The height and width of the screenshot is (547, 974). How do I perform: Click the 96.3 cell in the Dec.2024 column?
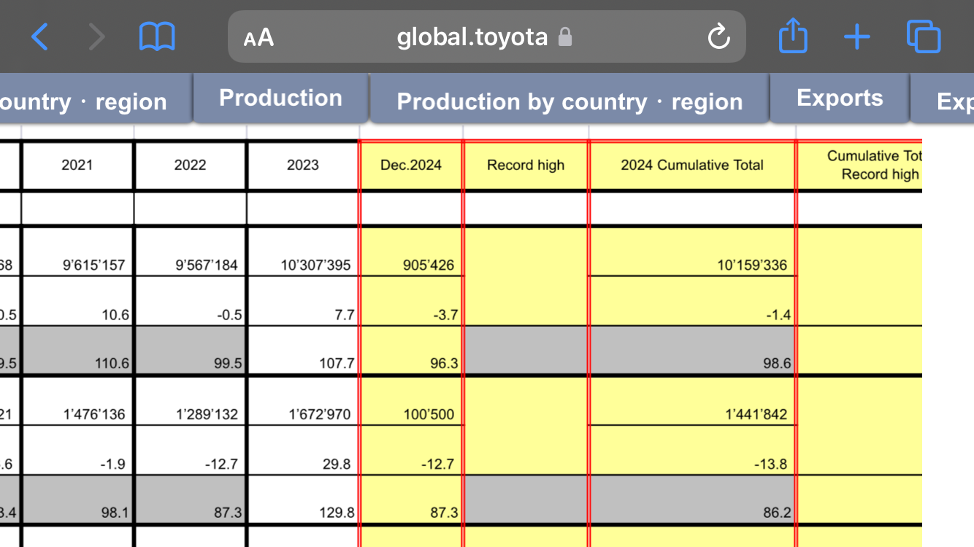[411, 350]
